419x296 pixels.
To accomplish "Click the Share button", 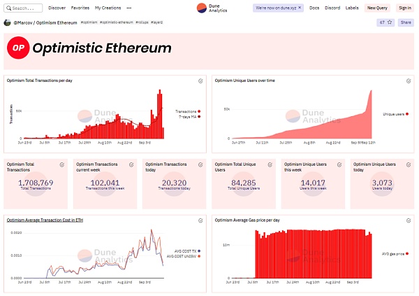I will pyautogui.click(x=406, y=22).
